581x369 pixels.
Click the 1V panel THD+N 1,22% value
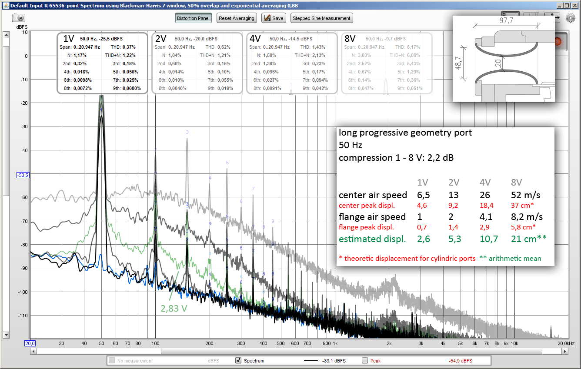pyautogui.click(x=129, y=55)
